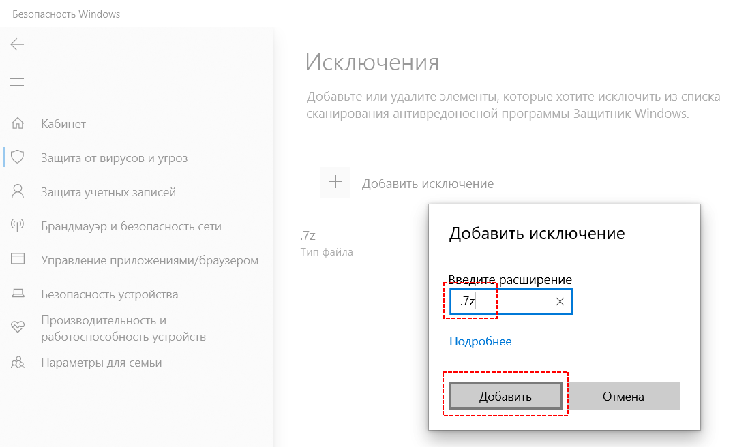This screenshot has height=447, width=733.
Task: Click the account protection person icon
Action: pos(18,192)
